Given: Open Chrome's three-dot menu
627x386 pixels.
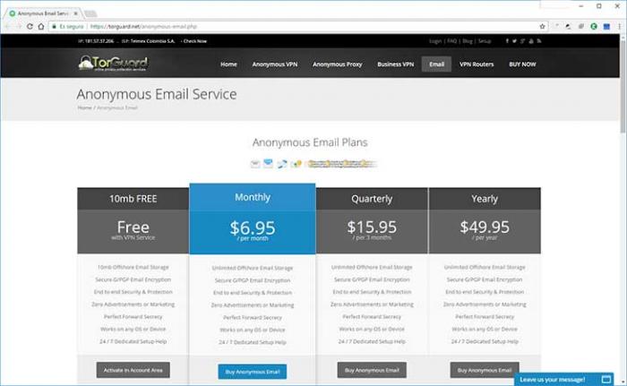Looking at the screenshot, I should coord(620,26).
